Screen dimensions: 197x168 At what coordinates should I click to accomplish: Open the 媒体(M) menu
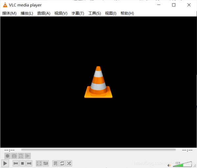tap(9, 13)
